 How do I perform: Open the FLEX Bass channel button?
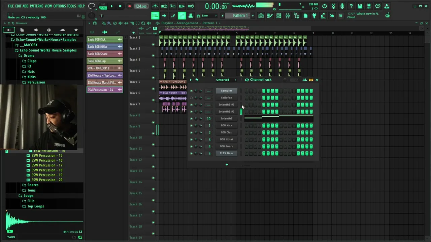tap(226, 153)
